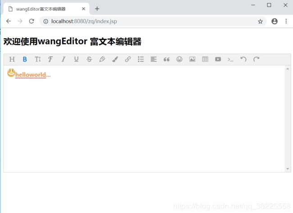
Task: Open the Chrome three-dot menu
Action: coord(286,21)
